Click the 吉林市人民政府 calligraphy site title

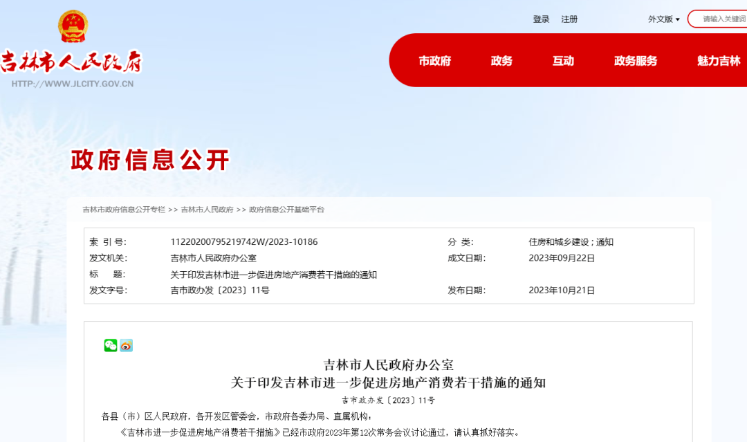pyautogui.click(x=71, y=62)
